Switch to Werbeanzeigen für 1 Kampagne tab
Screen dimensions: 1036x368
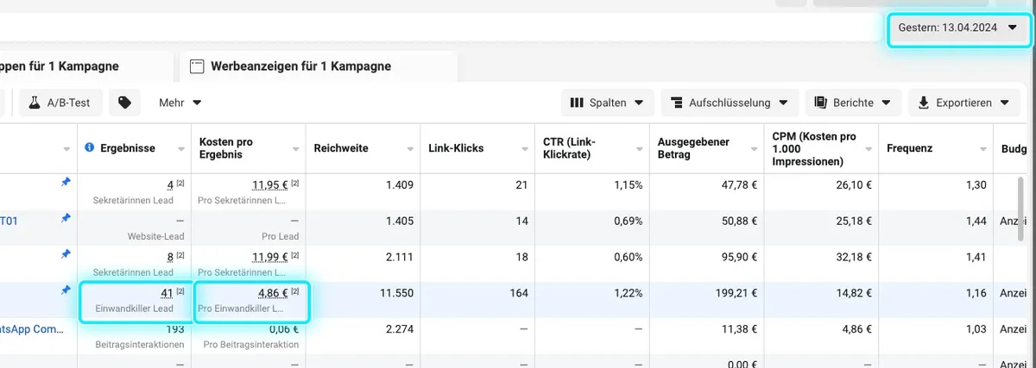tap(317, 65)
